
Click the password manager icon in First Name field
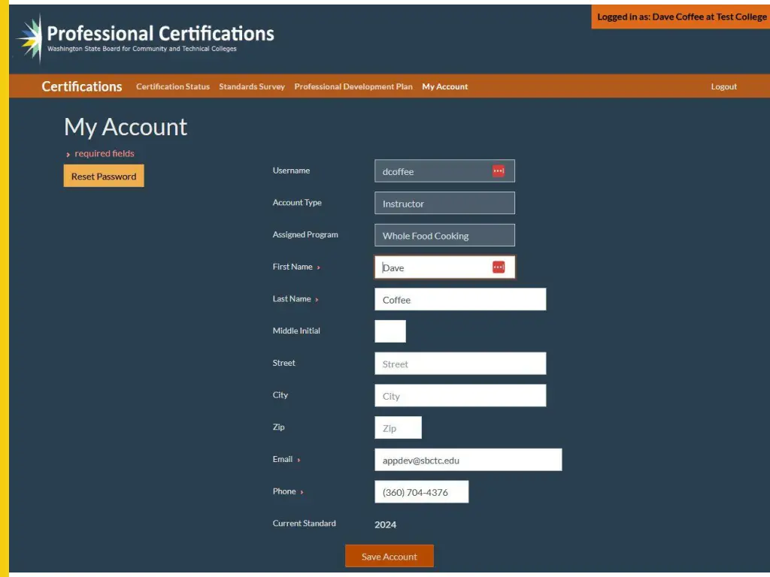tap(499, 267)
